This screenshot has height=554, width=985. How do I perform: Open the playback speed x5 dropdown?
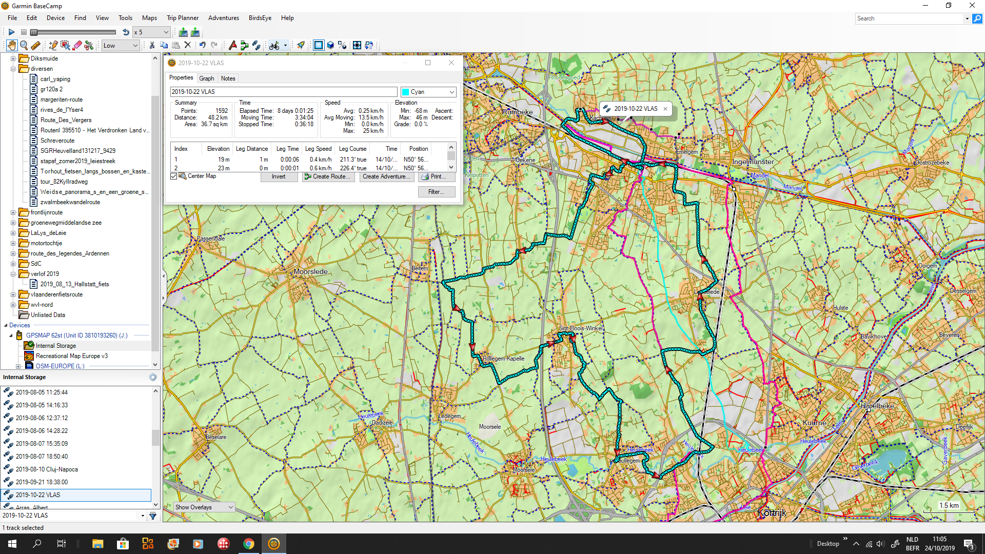coord(151,32)
